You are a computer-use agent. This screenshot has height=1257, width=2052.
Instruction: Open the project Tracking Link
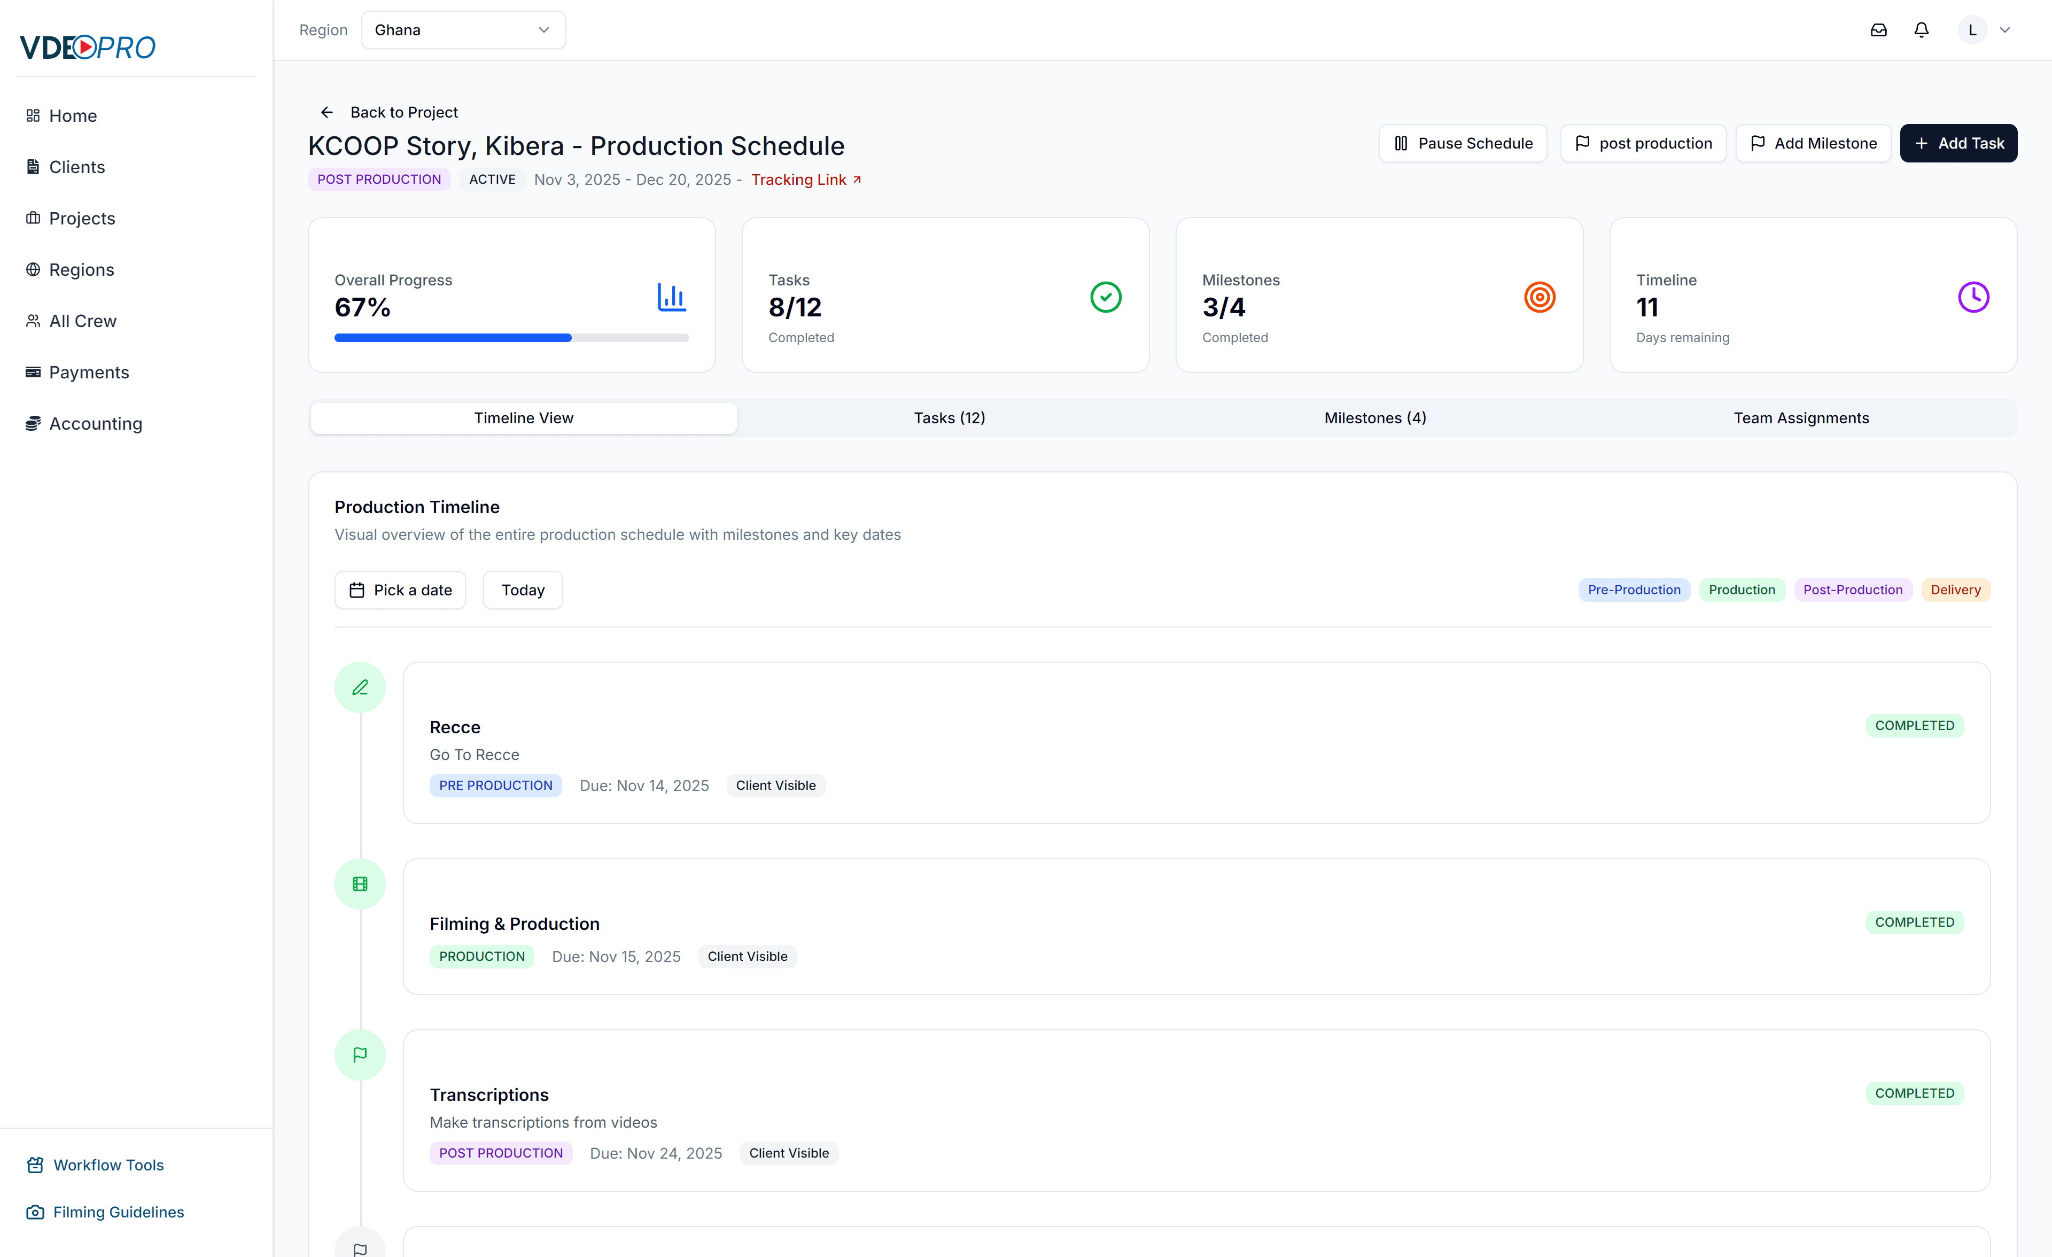(804, 179)
